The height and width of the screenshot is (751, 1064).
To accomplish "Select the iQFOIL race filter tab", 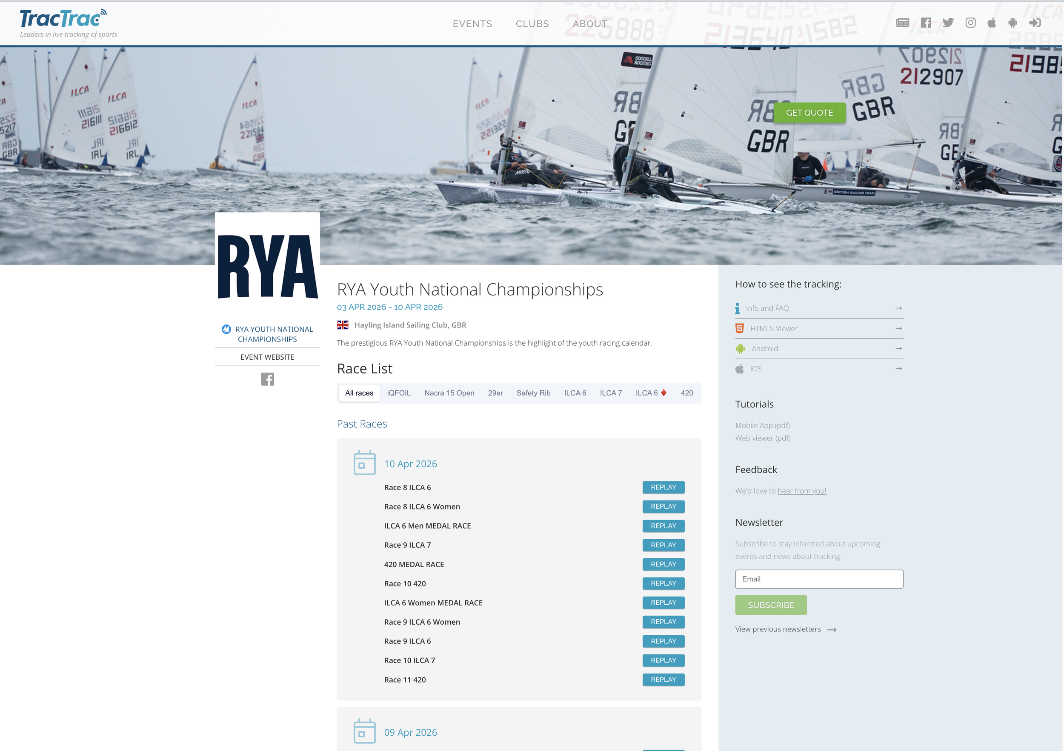I will coord(398,393).
